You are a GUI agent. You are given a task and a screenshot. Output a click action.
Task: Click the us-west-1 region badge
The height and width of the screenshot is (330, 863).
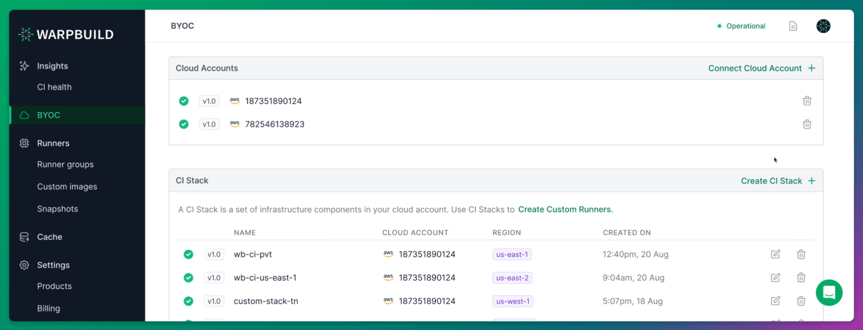pos(512,301)
